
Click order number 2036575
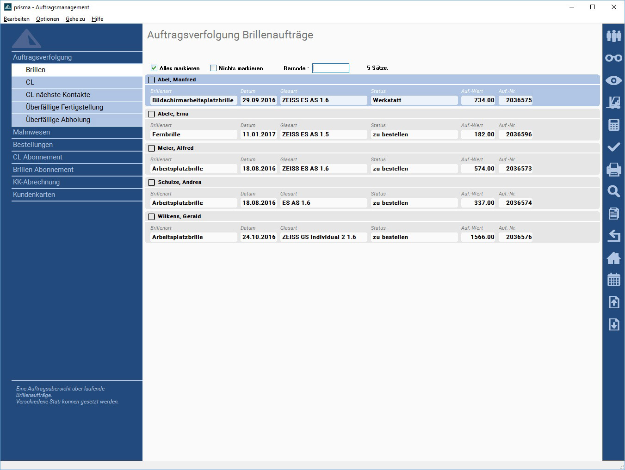click(515, 100)
